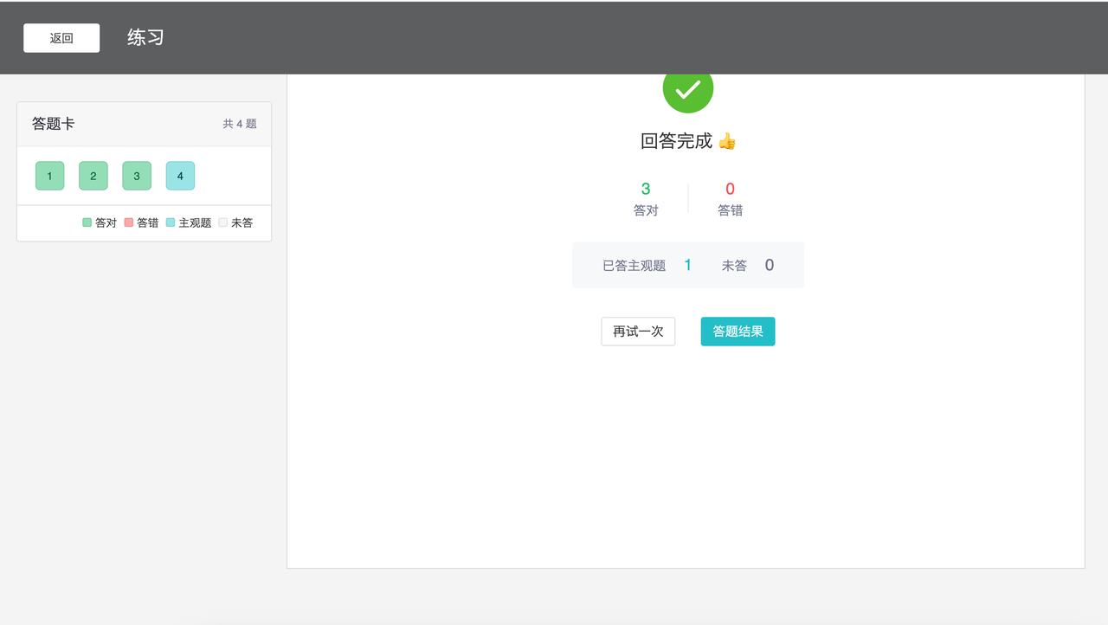Click the 共 4 题 total label

pyautogui.click(x=240, y=124)
